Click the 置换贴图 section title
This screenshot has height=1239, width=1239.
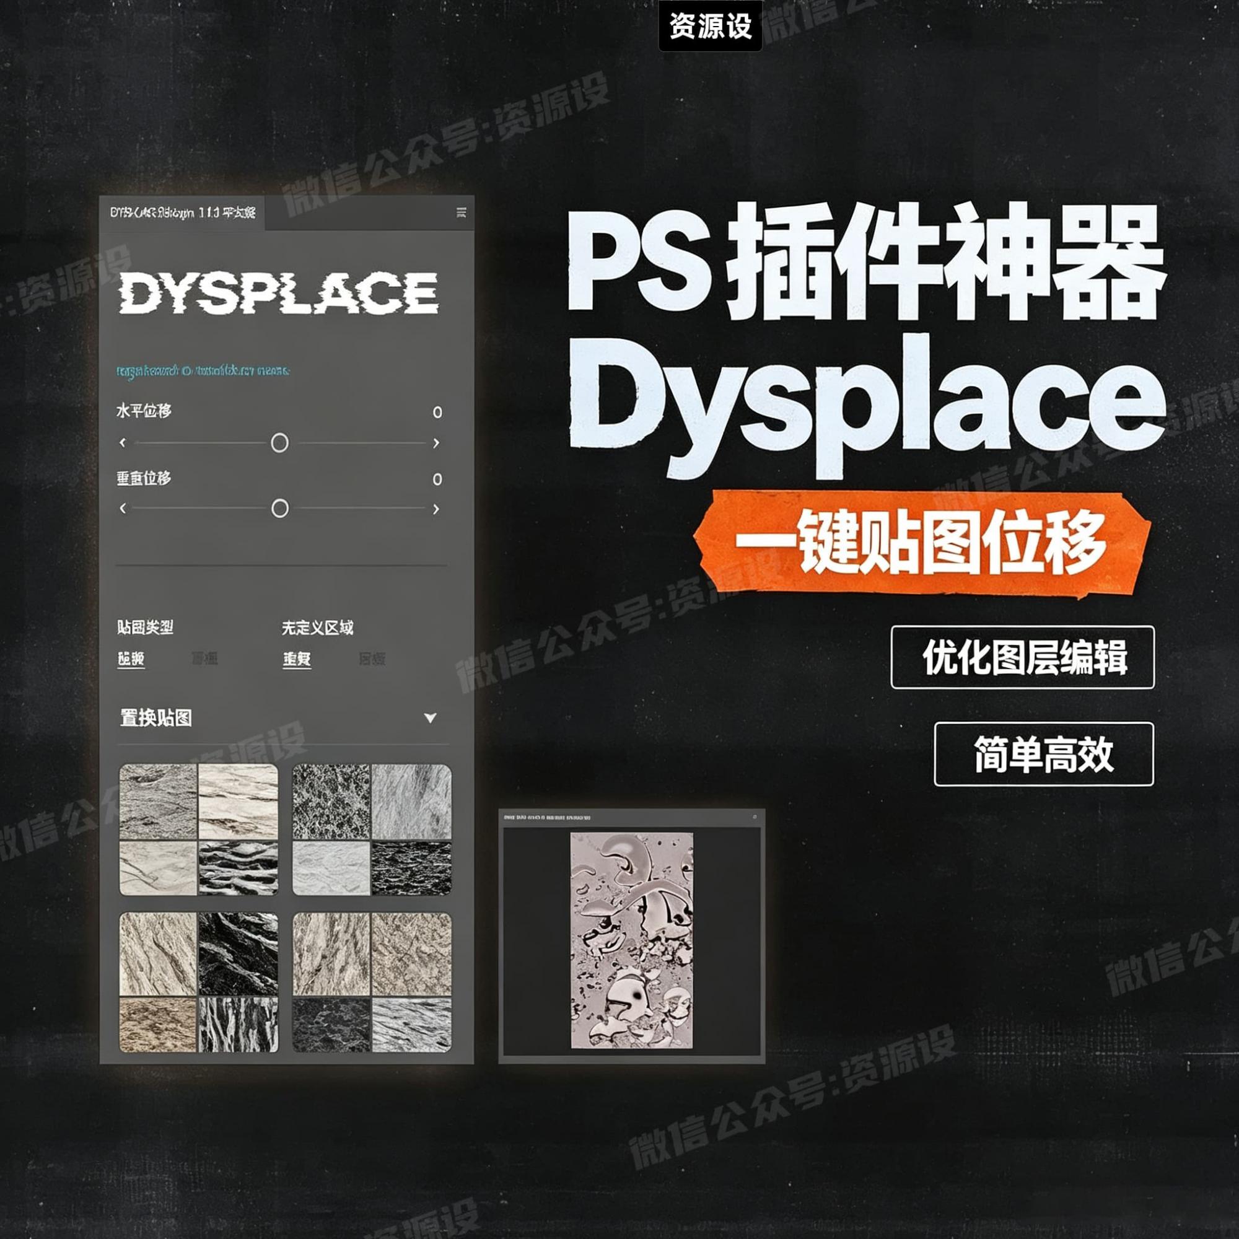157,718
